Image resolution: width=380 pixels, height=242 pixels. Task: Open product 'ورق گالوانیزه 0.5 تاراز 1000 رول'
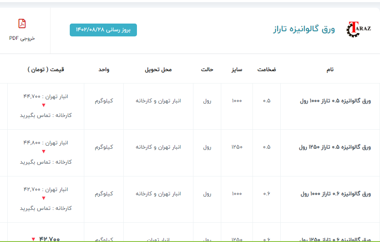point(335,101)
